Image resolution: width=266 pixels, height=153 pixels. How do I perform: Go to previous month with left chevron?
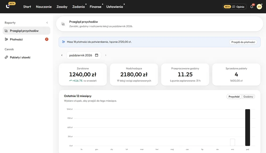point(62,55)
